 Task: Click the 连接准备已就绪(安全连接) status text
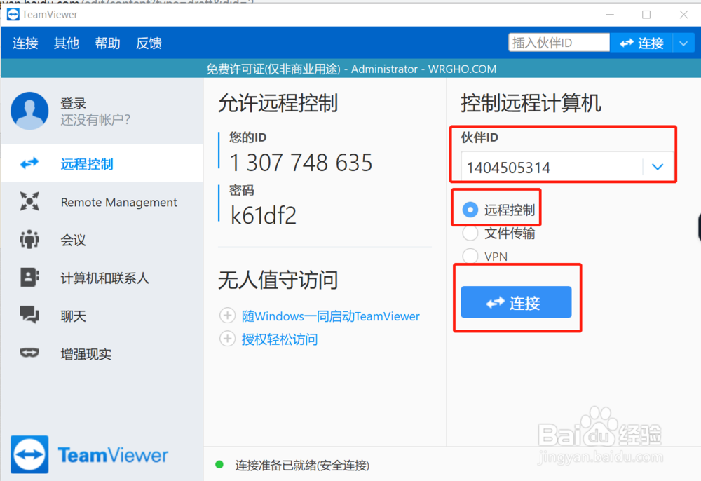click(303, 466)
